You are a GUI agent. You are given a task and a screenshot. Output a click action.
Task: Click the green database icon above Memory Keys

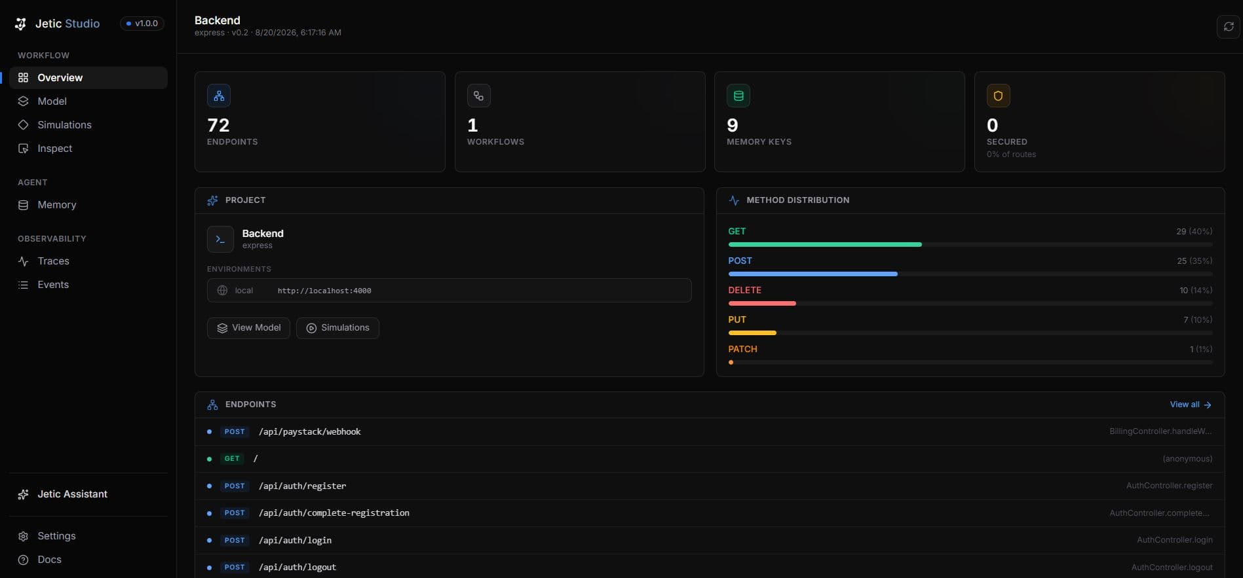738,96
